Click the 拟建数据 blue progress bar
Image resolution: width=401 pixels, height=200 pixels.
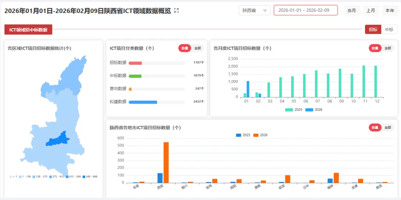click(143, 102)
